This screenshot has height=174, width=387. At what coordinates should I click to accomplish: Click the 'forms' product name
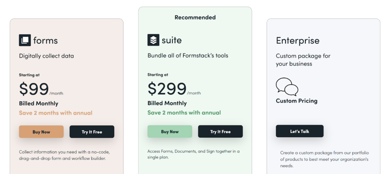tap(45, 40)
